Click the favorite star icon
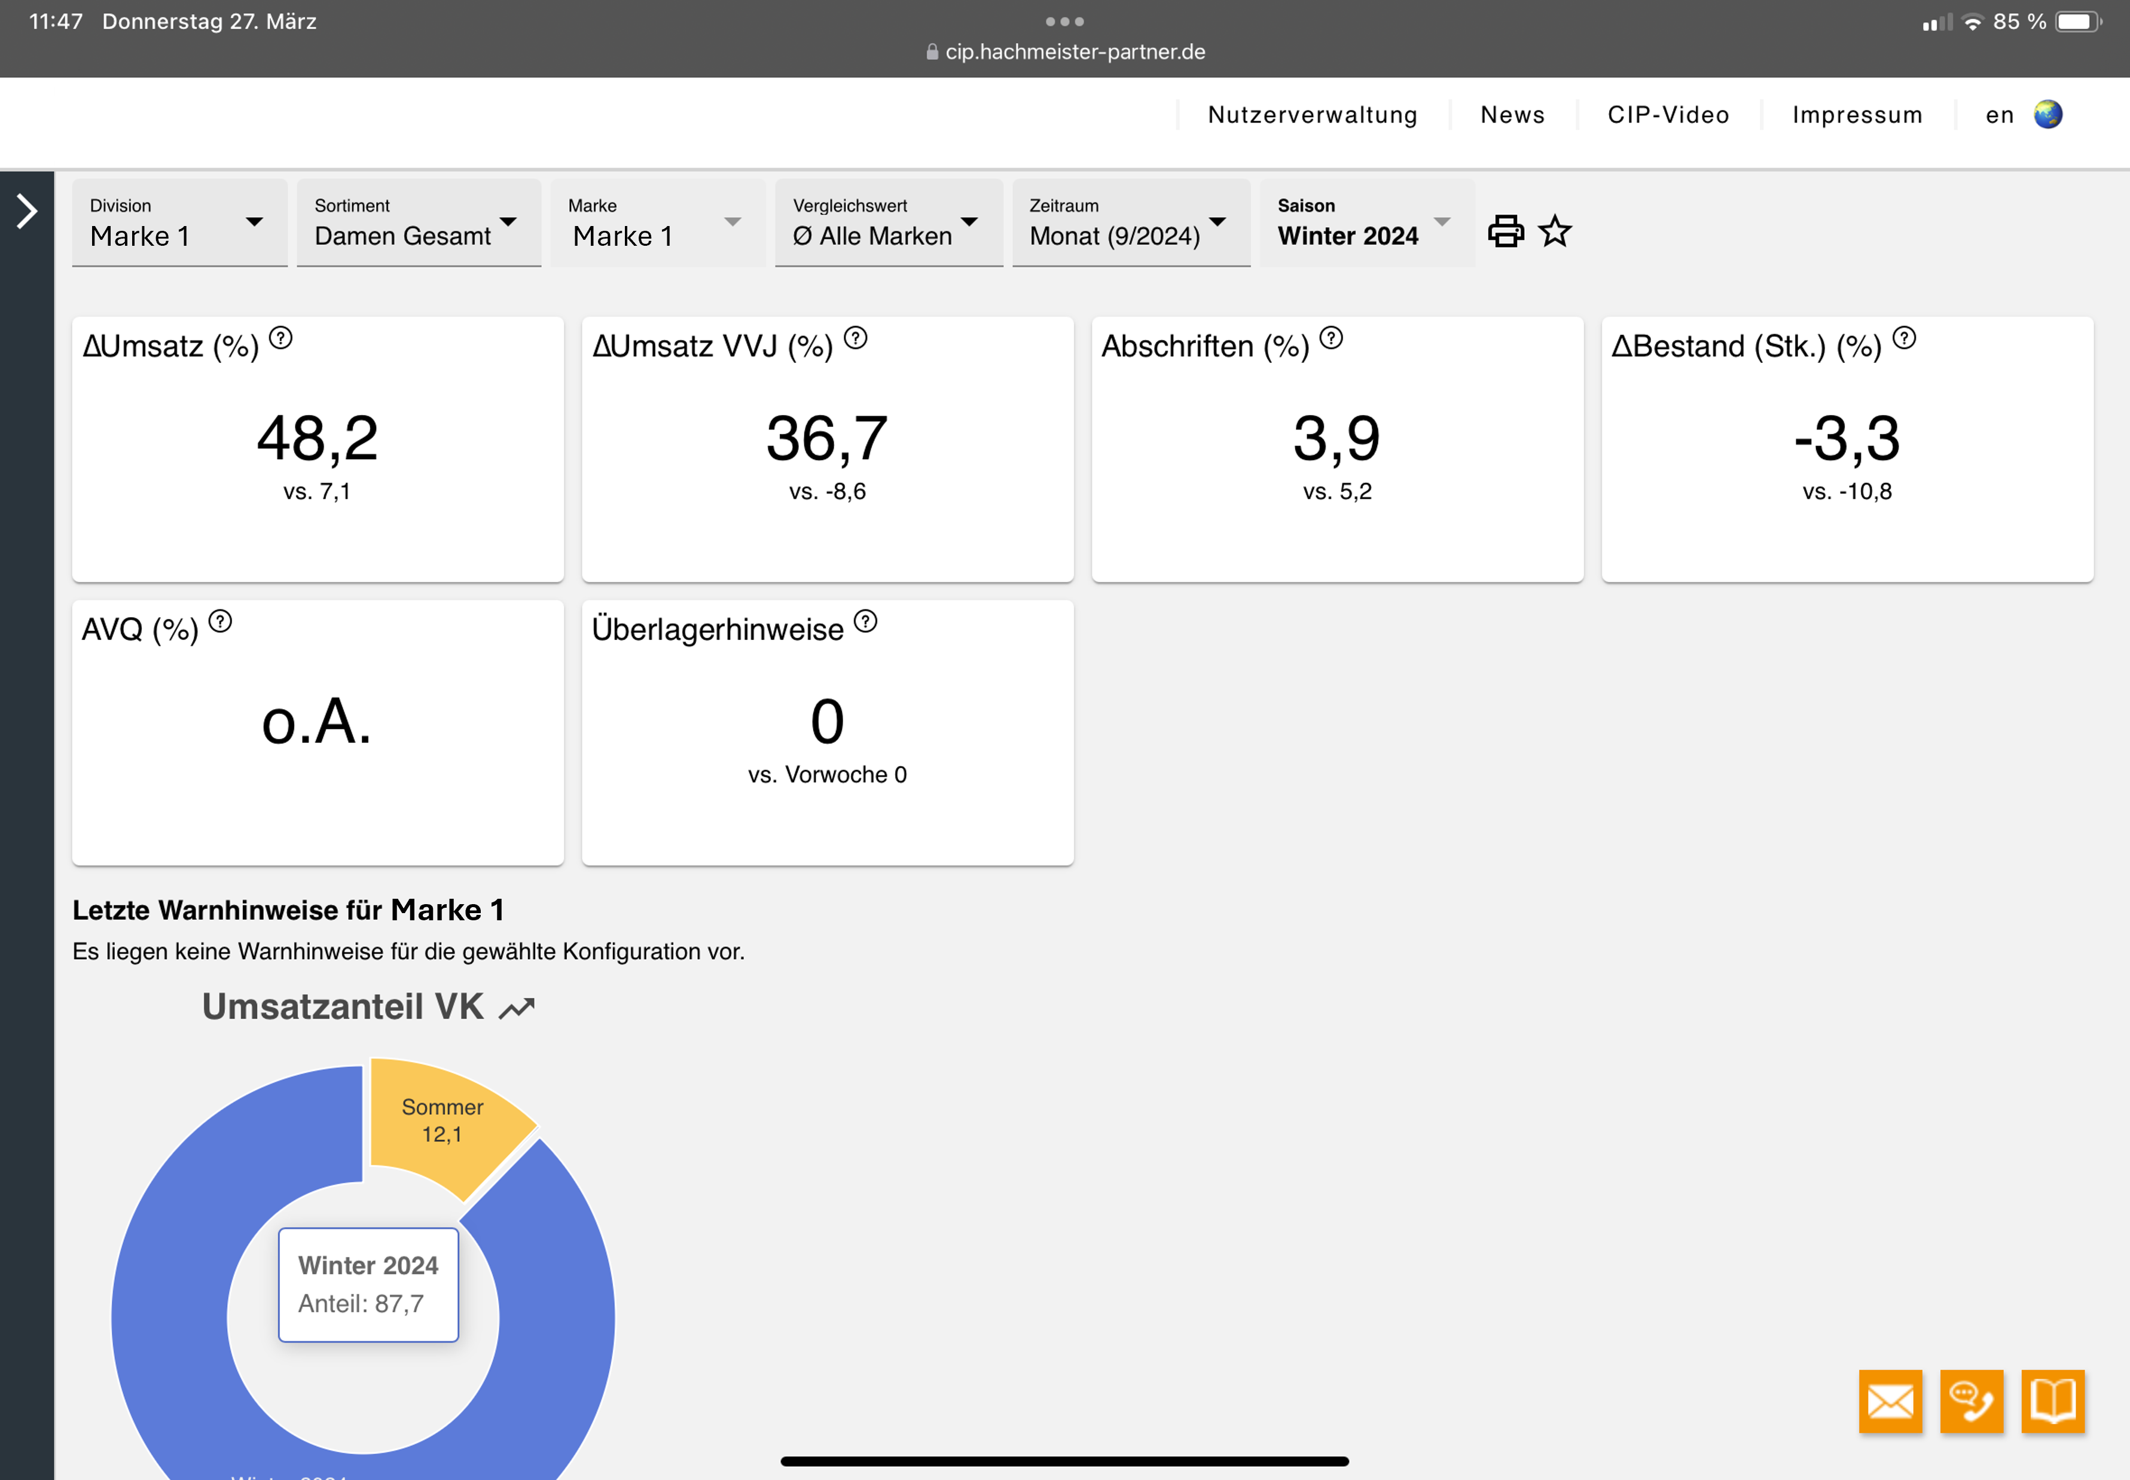 tap(1555, 231)
